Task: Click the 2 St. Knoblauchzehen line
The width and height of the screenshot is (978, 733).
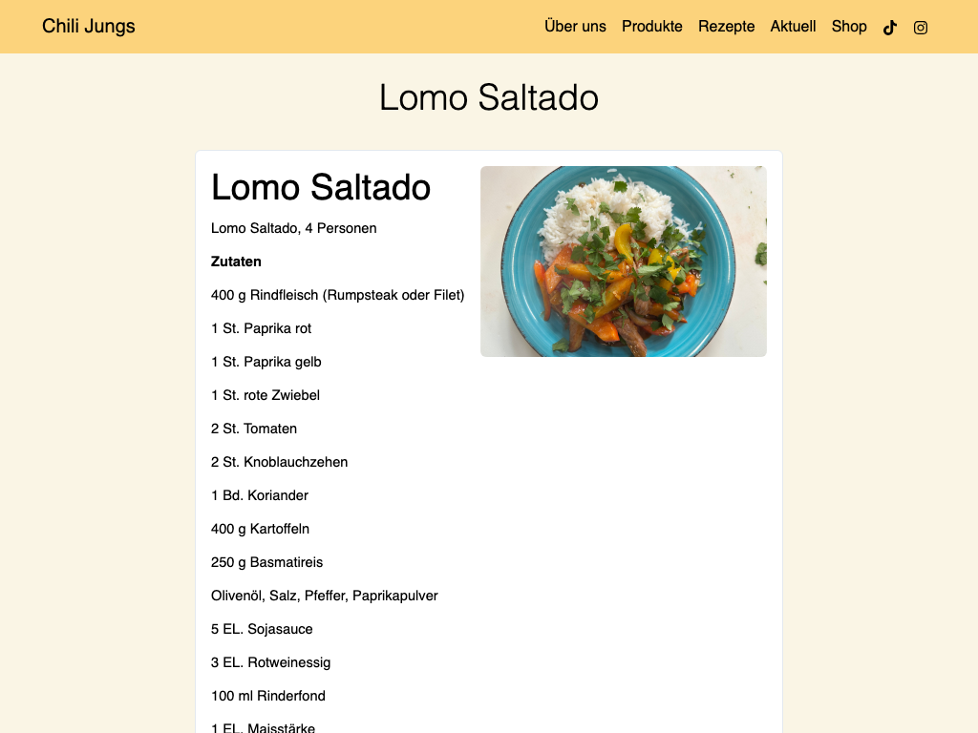Action: (x=280, y=462)
